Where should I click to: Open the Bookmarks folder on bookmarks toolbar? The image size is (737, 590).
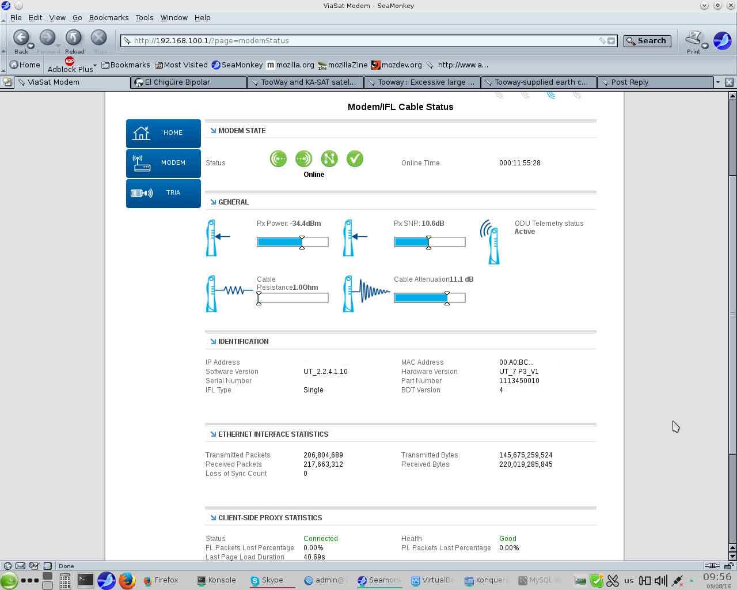pyautogui.click(x=126, y=65)
